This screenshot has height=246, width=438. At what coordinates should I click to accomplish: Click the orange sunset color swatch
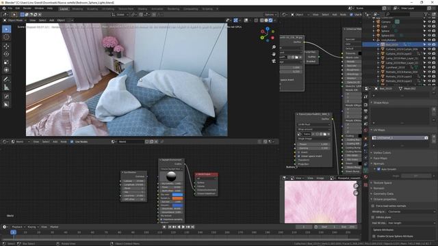click(x=177, y=198)
